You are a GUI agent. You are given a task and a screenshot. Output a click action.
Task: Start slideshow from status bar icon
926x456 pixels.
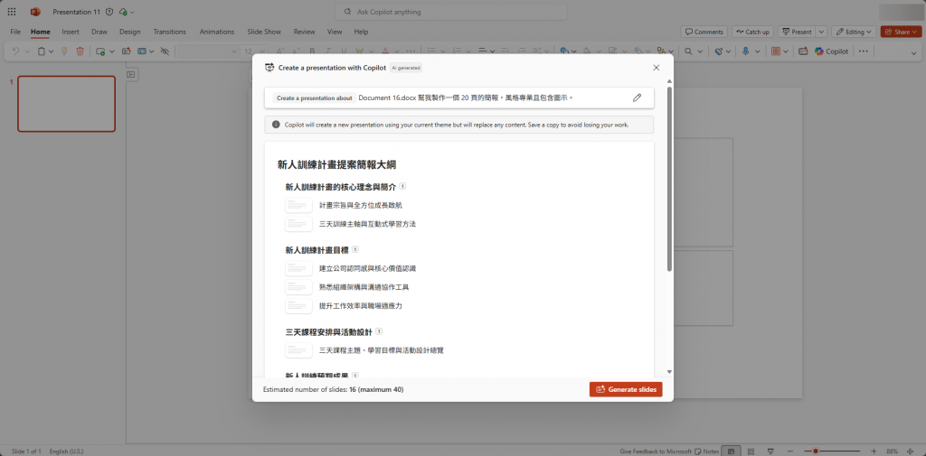[x=770, y=451]
